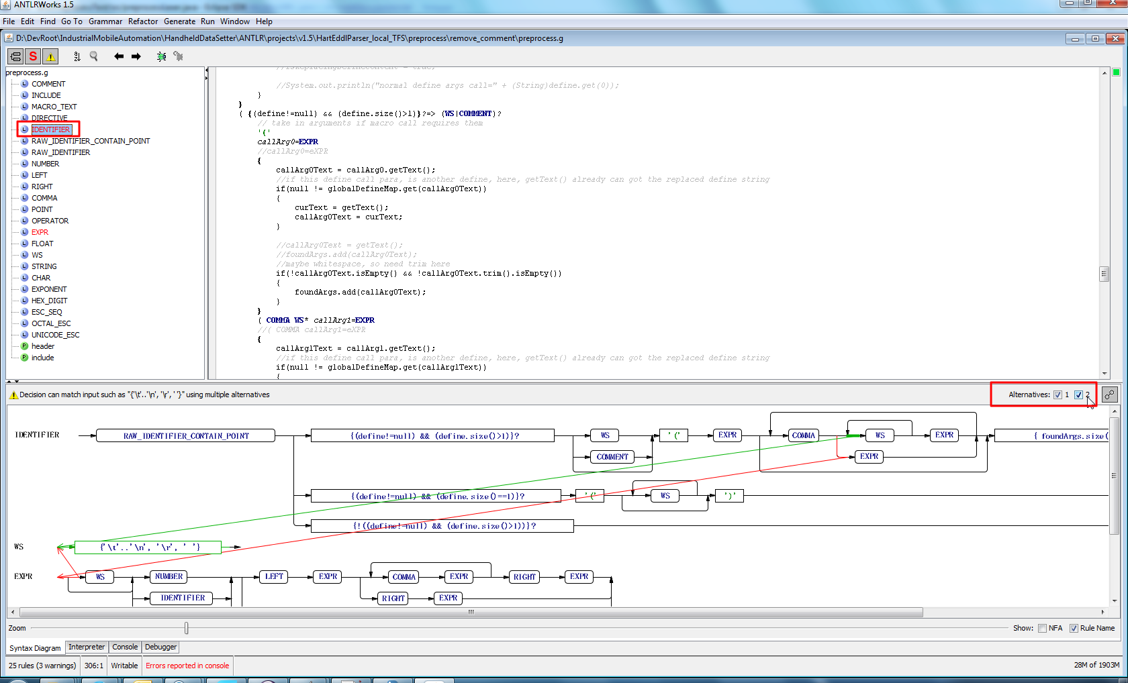Disable the Rule Name checkbox
The height and width of the screenshot is (683, 1128).
point(1074,628)
